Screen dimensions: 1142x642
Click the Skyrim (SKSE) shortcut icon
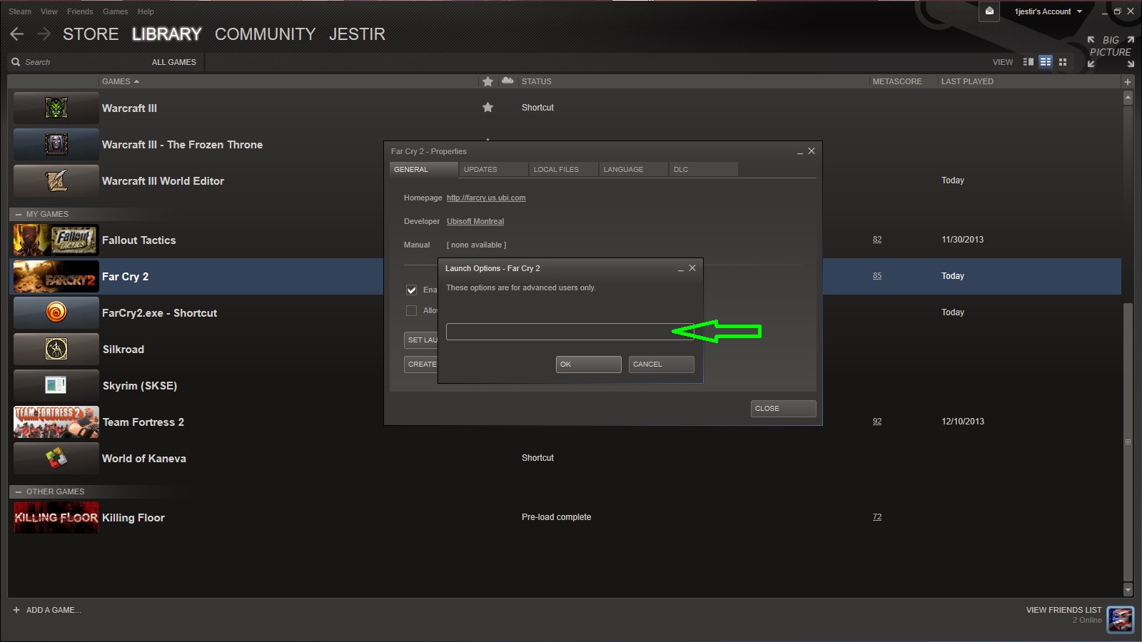56,385
